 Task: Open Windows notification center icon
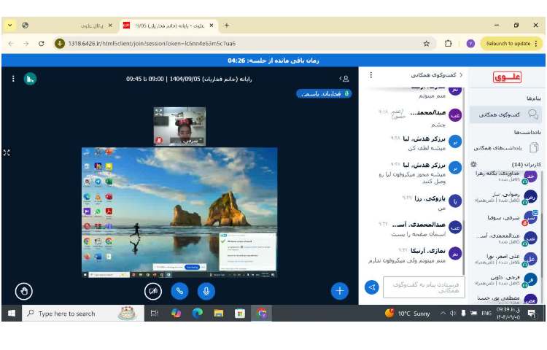point(532,314)
